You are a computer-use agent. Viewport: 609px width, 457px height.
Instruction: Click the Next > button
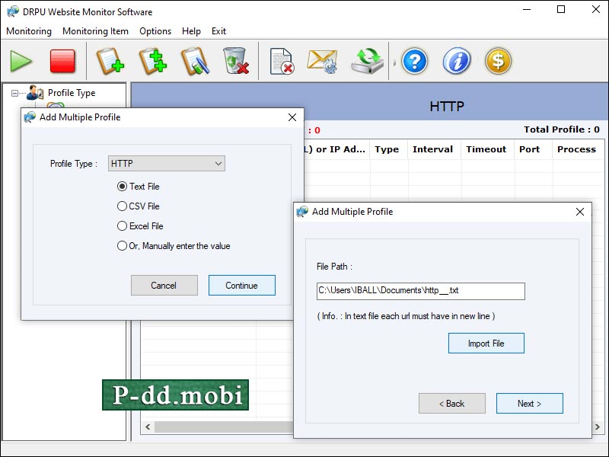(529, 404)
